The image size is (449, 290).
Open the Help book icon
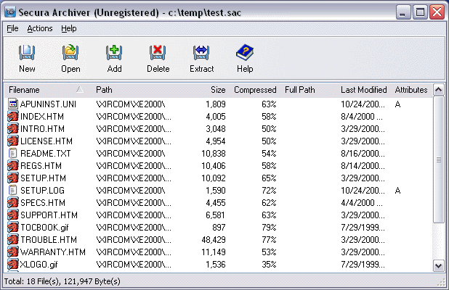click(245, 53)
